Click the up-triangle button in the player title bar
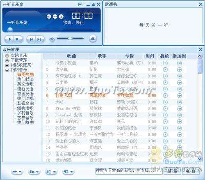 93,5
